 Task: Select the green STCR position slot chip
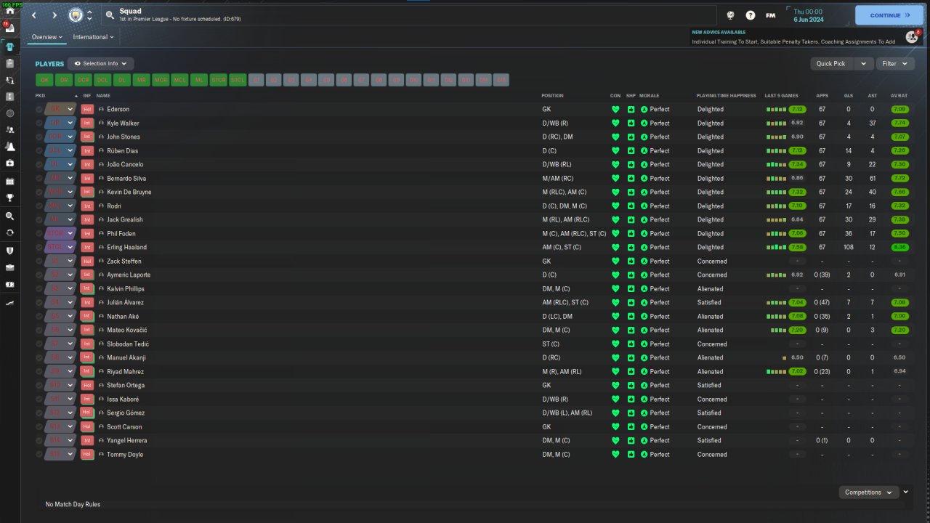[x=218, y=81]
